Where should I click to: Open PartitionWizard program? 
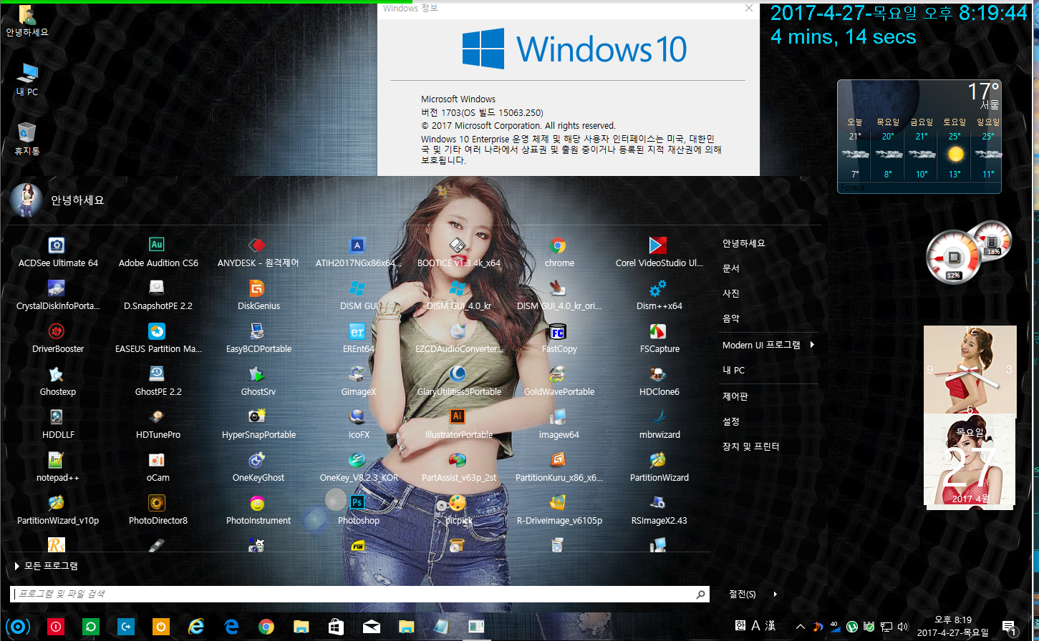tap(659, 468)
